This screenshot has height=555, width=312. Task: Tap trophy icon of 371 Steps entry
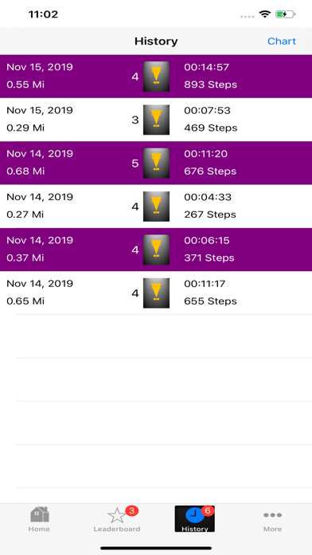[x=156, y=250]
